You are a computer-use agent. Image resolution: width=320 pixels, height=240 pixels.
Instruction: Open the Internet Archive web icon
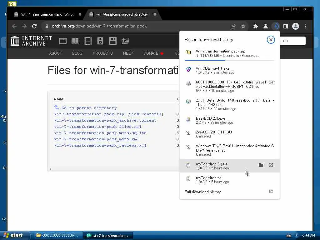(x=62, y=41)
